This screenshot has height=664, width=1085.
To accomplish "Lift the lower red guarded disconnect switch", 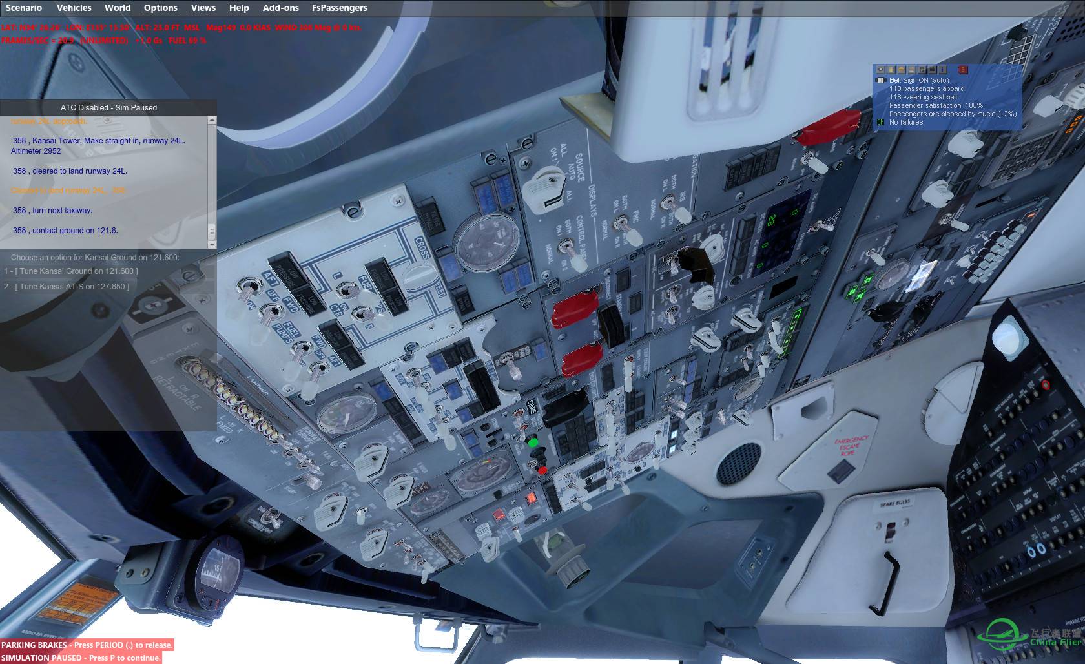I will coord(581,358).
